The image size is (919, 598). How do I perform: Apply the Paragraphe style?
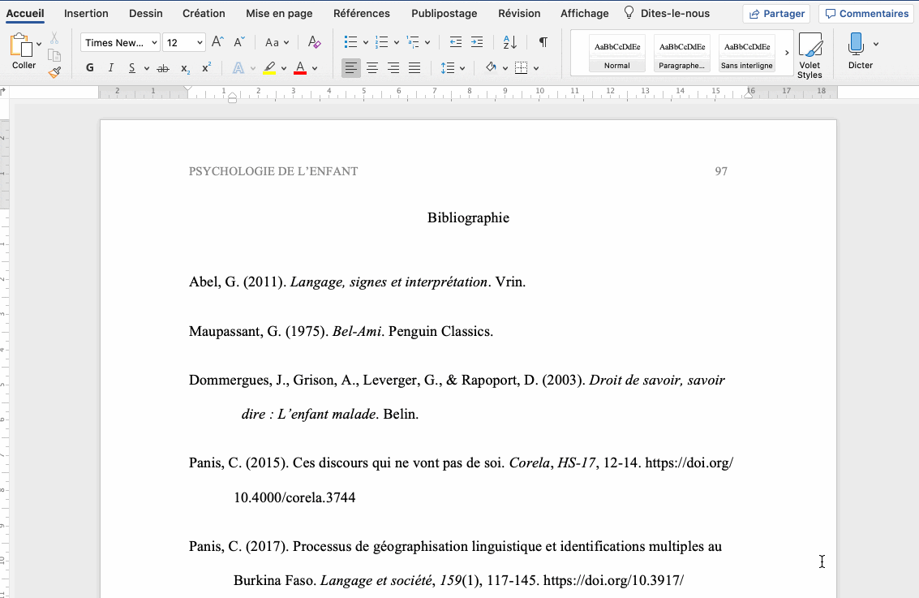click(681, 54)
